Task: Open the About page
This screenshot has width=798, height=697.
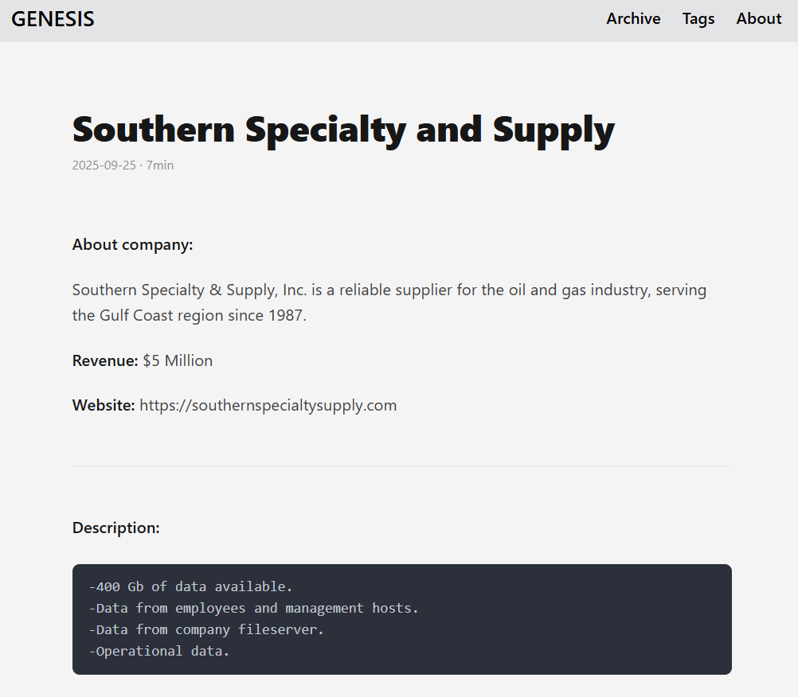Action: click(x=757, y=18)
